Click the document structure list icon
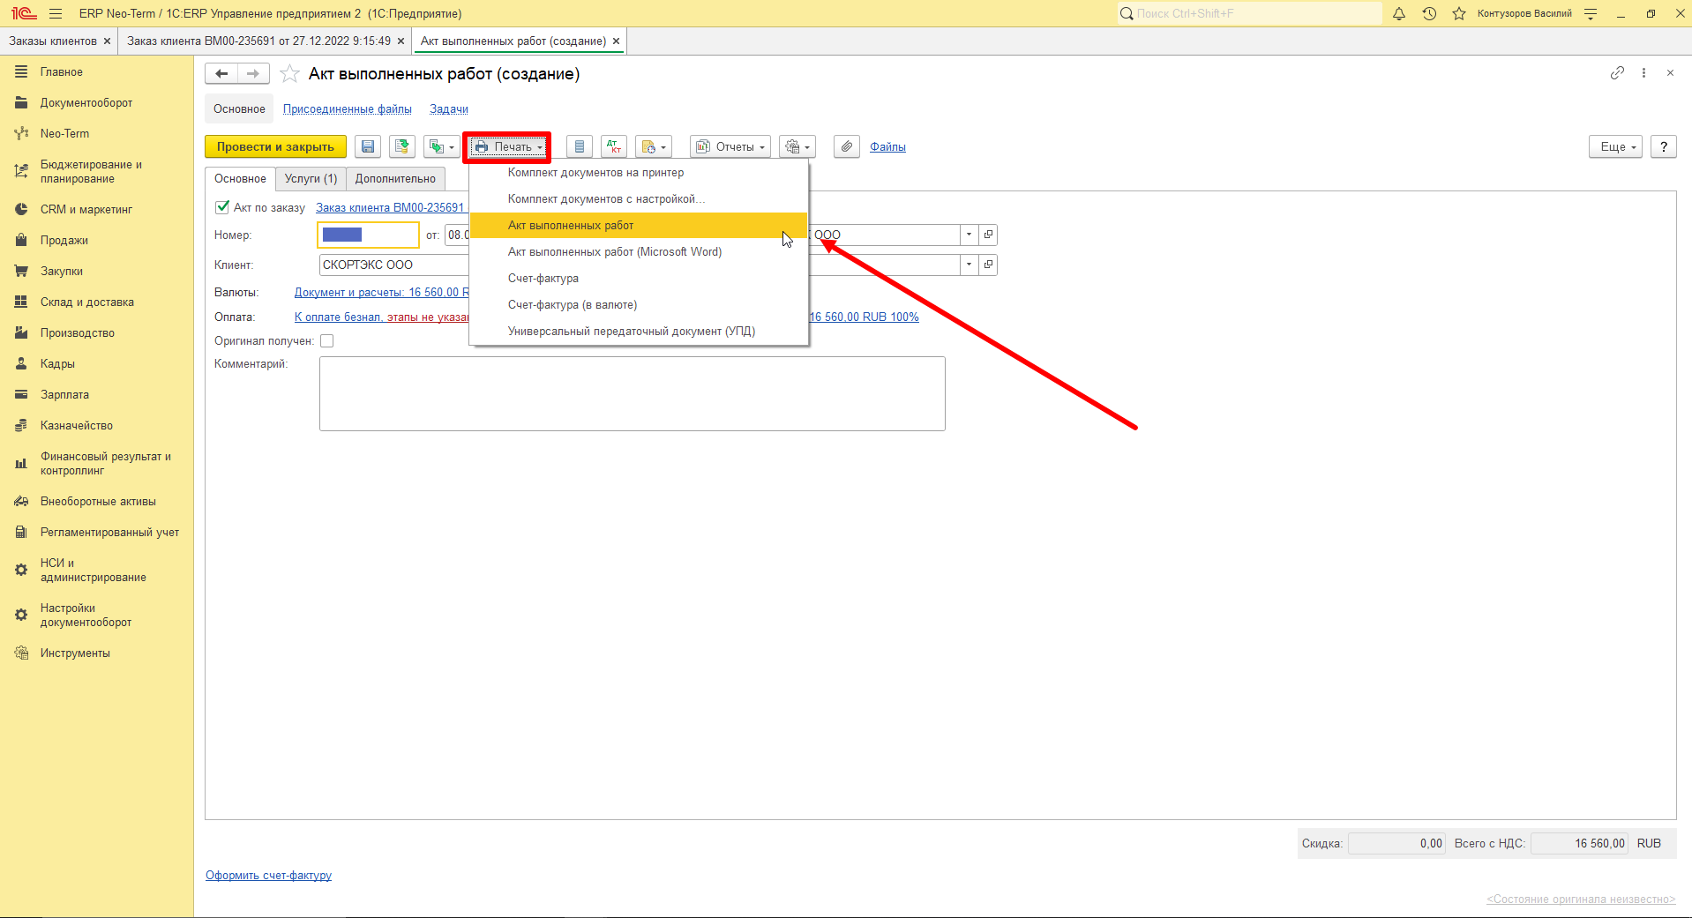 click(580, 146)
